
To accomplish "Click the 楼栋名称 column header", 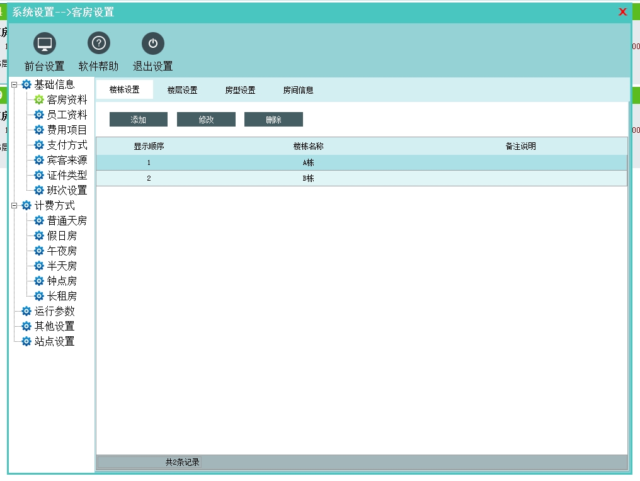I will point(308,146).
